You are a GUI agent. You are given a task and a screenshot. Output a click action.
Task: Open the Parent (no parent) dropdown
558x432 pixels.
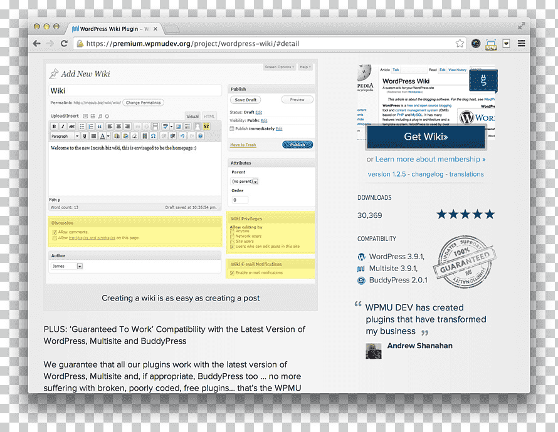coord(245,181)
